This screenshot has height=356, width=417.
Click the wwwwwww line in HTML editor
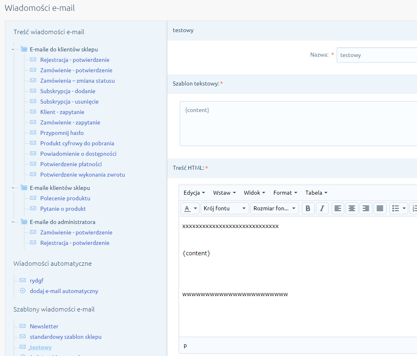[x=235, y=294]
